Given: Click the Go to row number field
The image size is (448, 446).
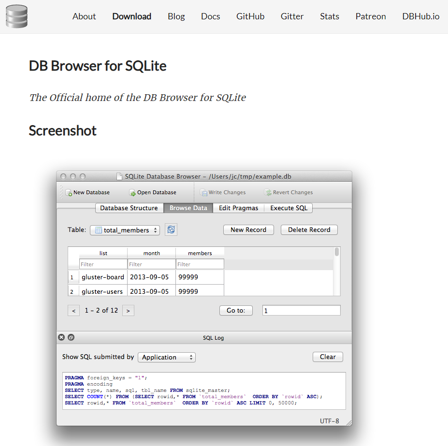Looking at the screenshot, I should tap(302, 310).
